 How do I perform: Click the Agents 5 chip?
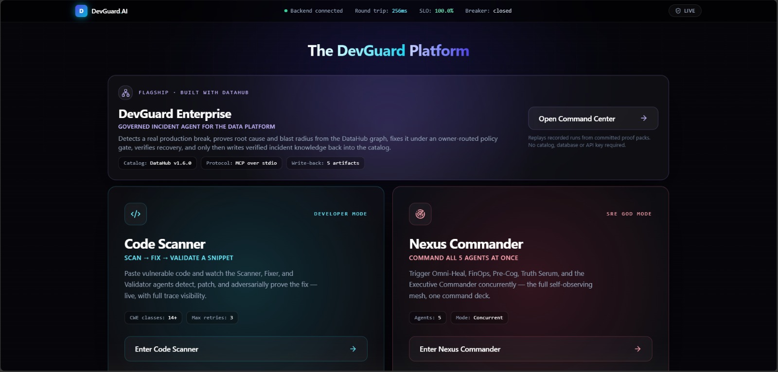428,318
